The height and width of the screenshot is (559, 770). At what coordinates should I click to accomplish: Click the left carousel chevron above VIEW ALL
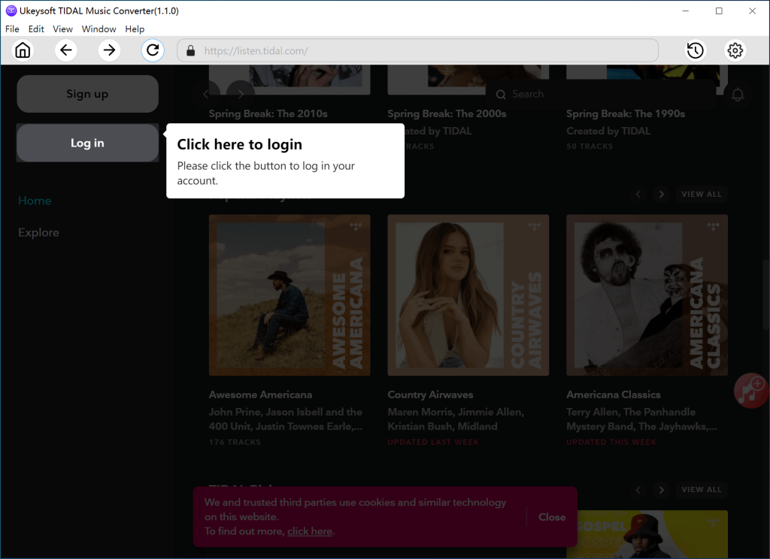point(638,194)
